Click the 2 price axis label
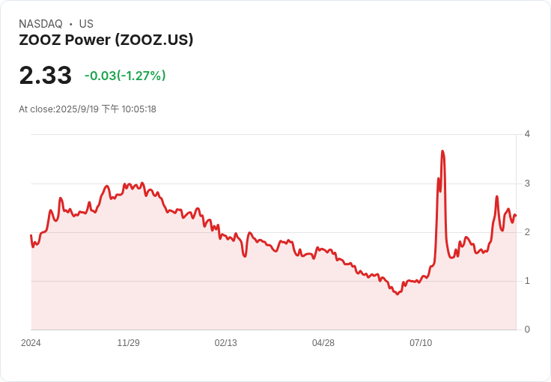 click(x=527, y=232)
